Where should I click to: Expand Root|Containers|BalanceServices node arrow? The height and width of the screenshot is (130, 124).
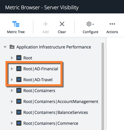(x=12, y=112)
